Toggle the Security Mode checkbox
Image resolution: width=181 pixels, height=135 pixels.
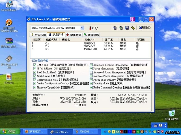(91, 84)
